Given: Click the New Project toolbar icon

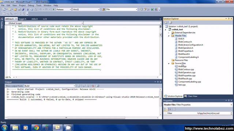Looking at the screenshot, I should 4,9.
